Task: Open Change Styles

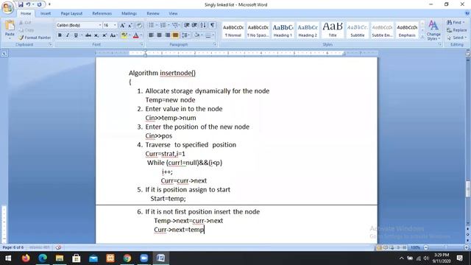Action: (433, 30)
